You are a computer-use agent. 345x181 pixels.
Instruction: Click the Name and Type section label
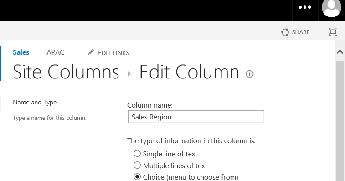pos(35,103)
